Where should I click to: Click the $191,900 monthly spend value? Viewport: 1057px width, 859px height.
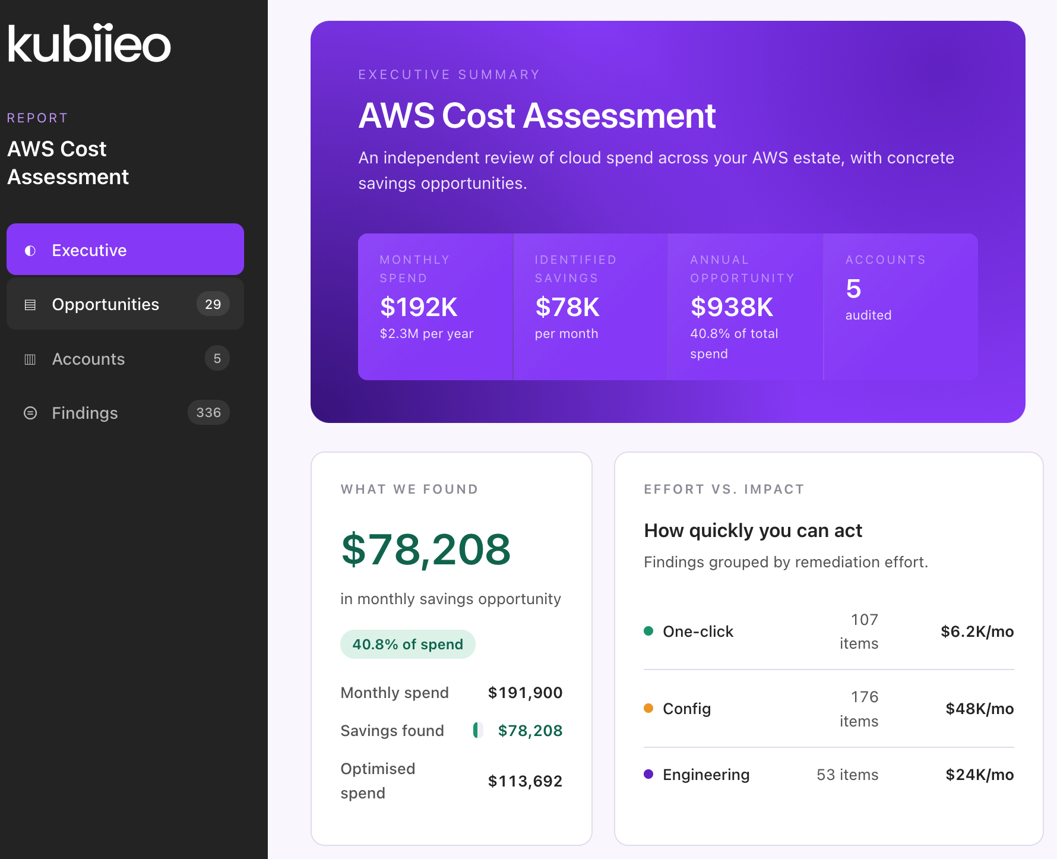(x=525, y=693)
